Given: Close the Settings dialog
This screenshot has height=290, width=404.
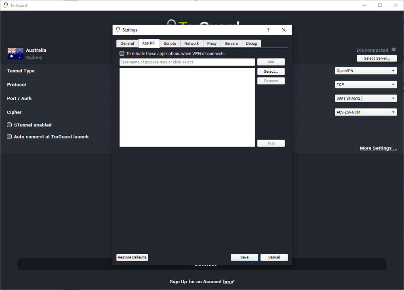Looking at the screenshot, I should 284,30.
